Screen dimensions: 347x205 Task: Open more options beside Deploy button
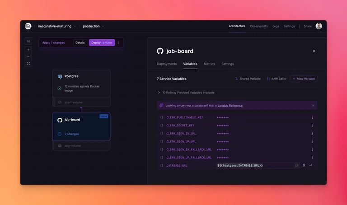pyautogui.click(x=118, y=43)
